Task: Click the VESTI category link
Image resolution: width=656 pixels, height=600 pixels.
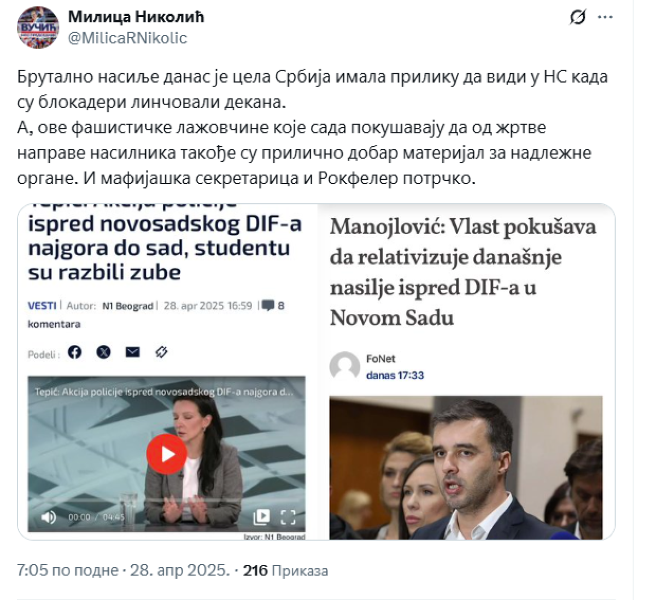Action: 42,305
